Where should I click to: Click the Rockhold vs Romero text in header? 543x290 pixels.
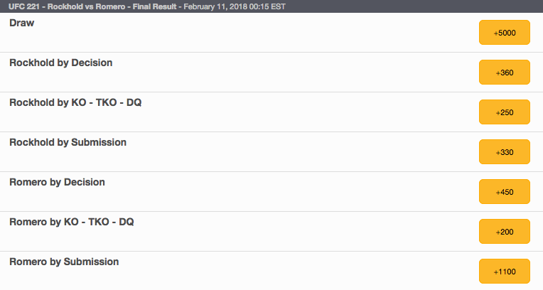click(x=86, y=6)
